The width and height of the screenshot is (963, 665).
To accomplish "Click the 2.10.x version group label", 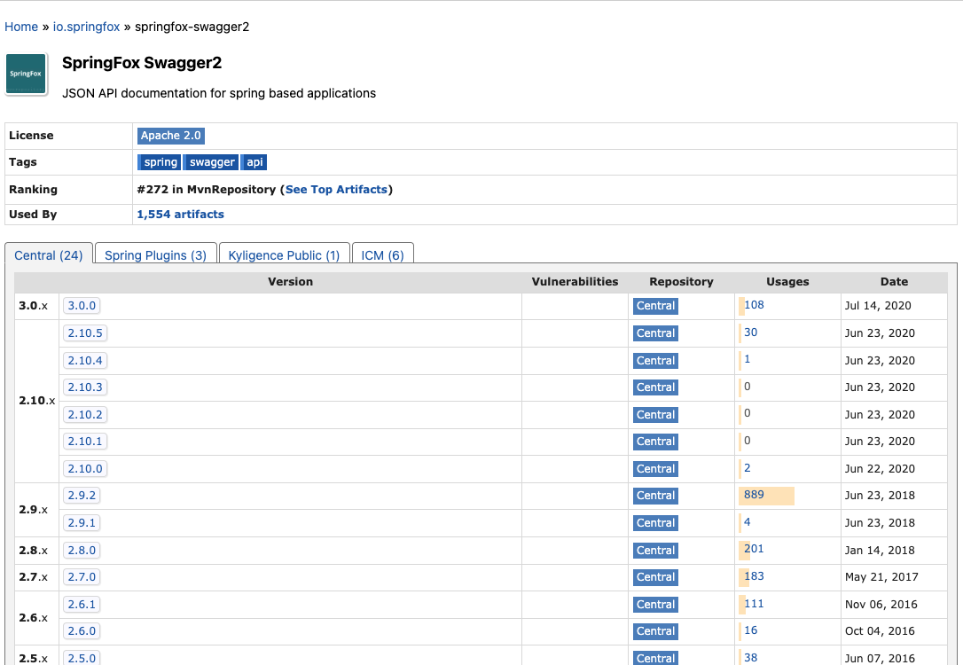I will pos(37,401).
